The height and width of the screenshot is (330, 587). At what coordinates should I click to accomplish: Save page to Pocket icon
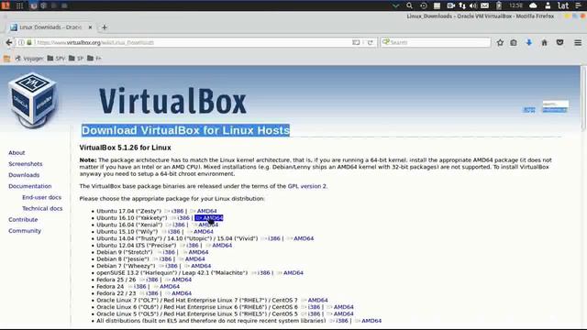pyautogui.click(x=559, y=43)
